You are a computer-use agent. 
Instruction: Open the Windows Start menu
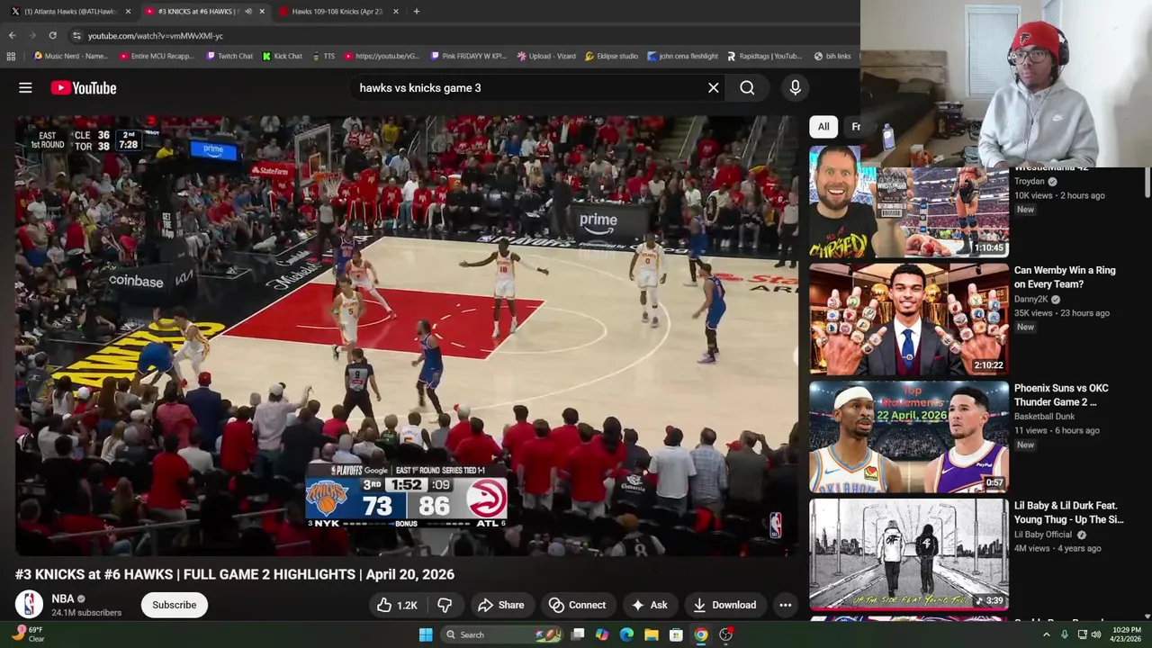(426, 634)
